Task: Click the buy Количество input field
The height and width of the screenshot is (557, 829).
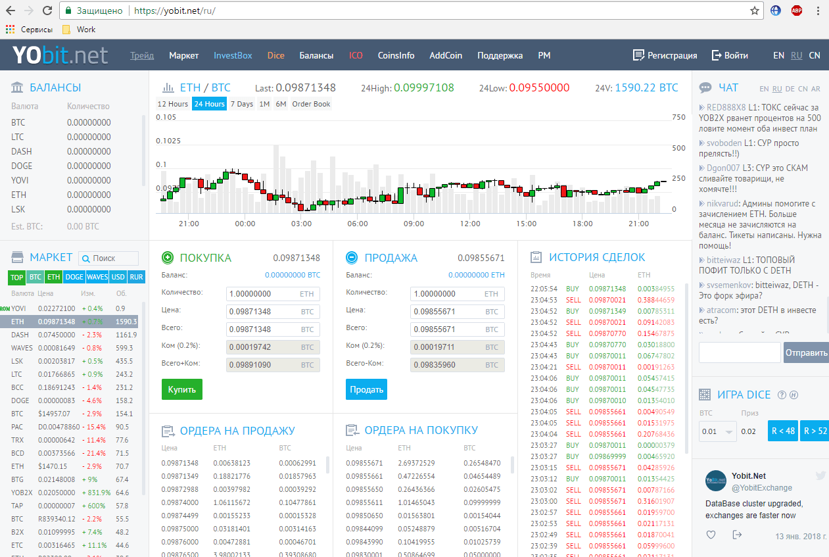Action: 273,294
